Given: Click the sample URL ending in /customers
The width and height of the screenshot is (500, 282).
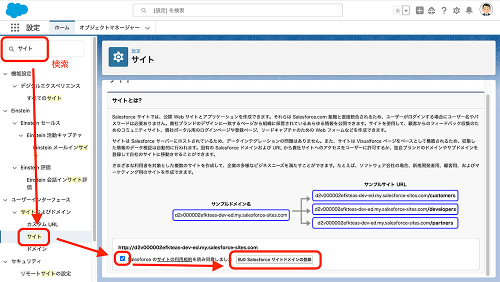Looking at the screenshot, I should (x=385, y=195).
